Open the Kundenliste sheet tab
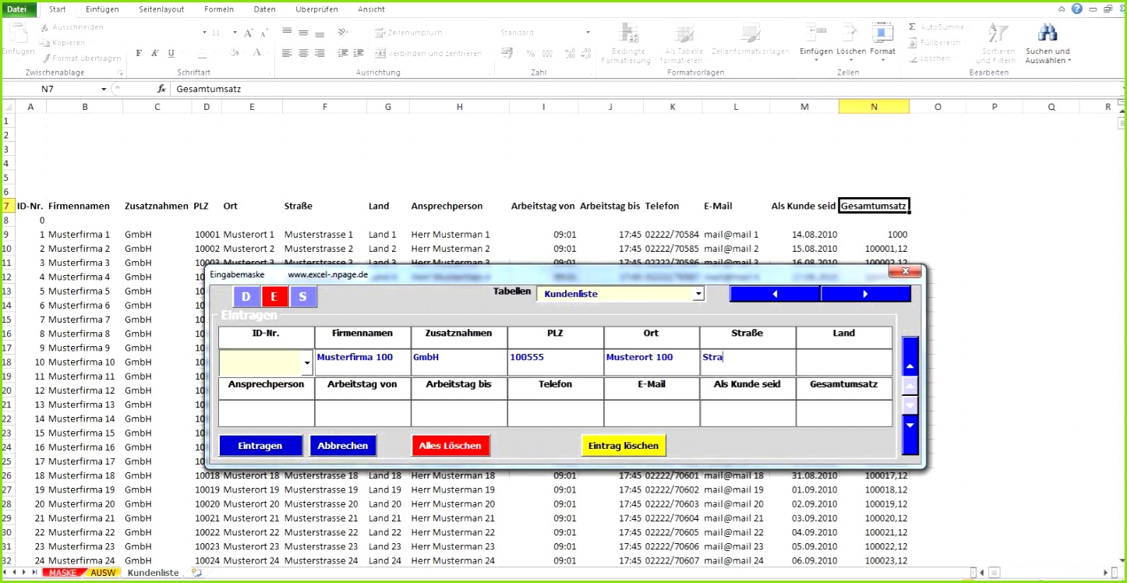This screenshot has height=583, width=1127. tap(153, 572)
